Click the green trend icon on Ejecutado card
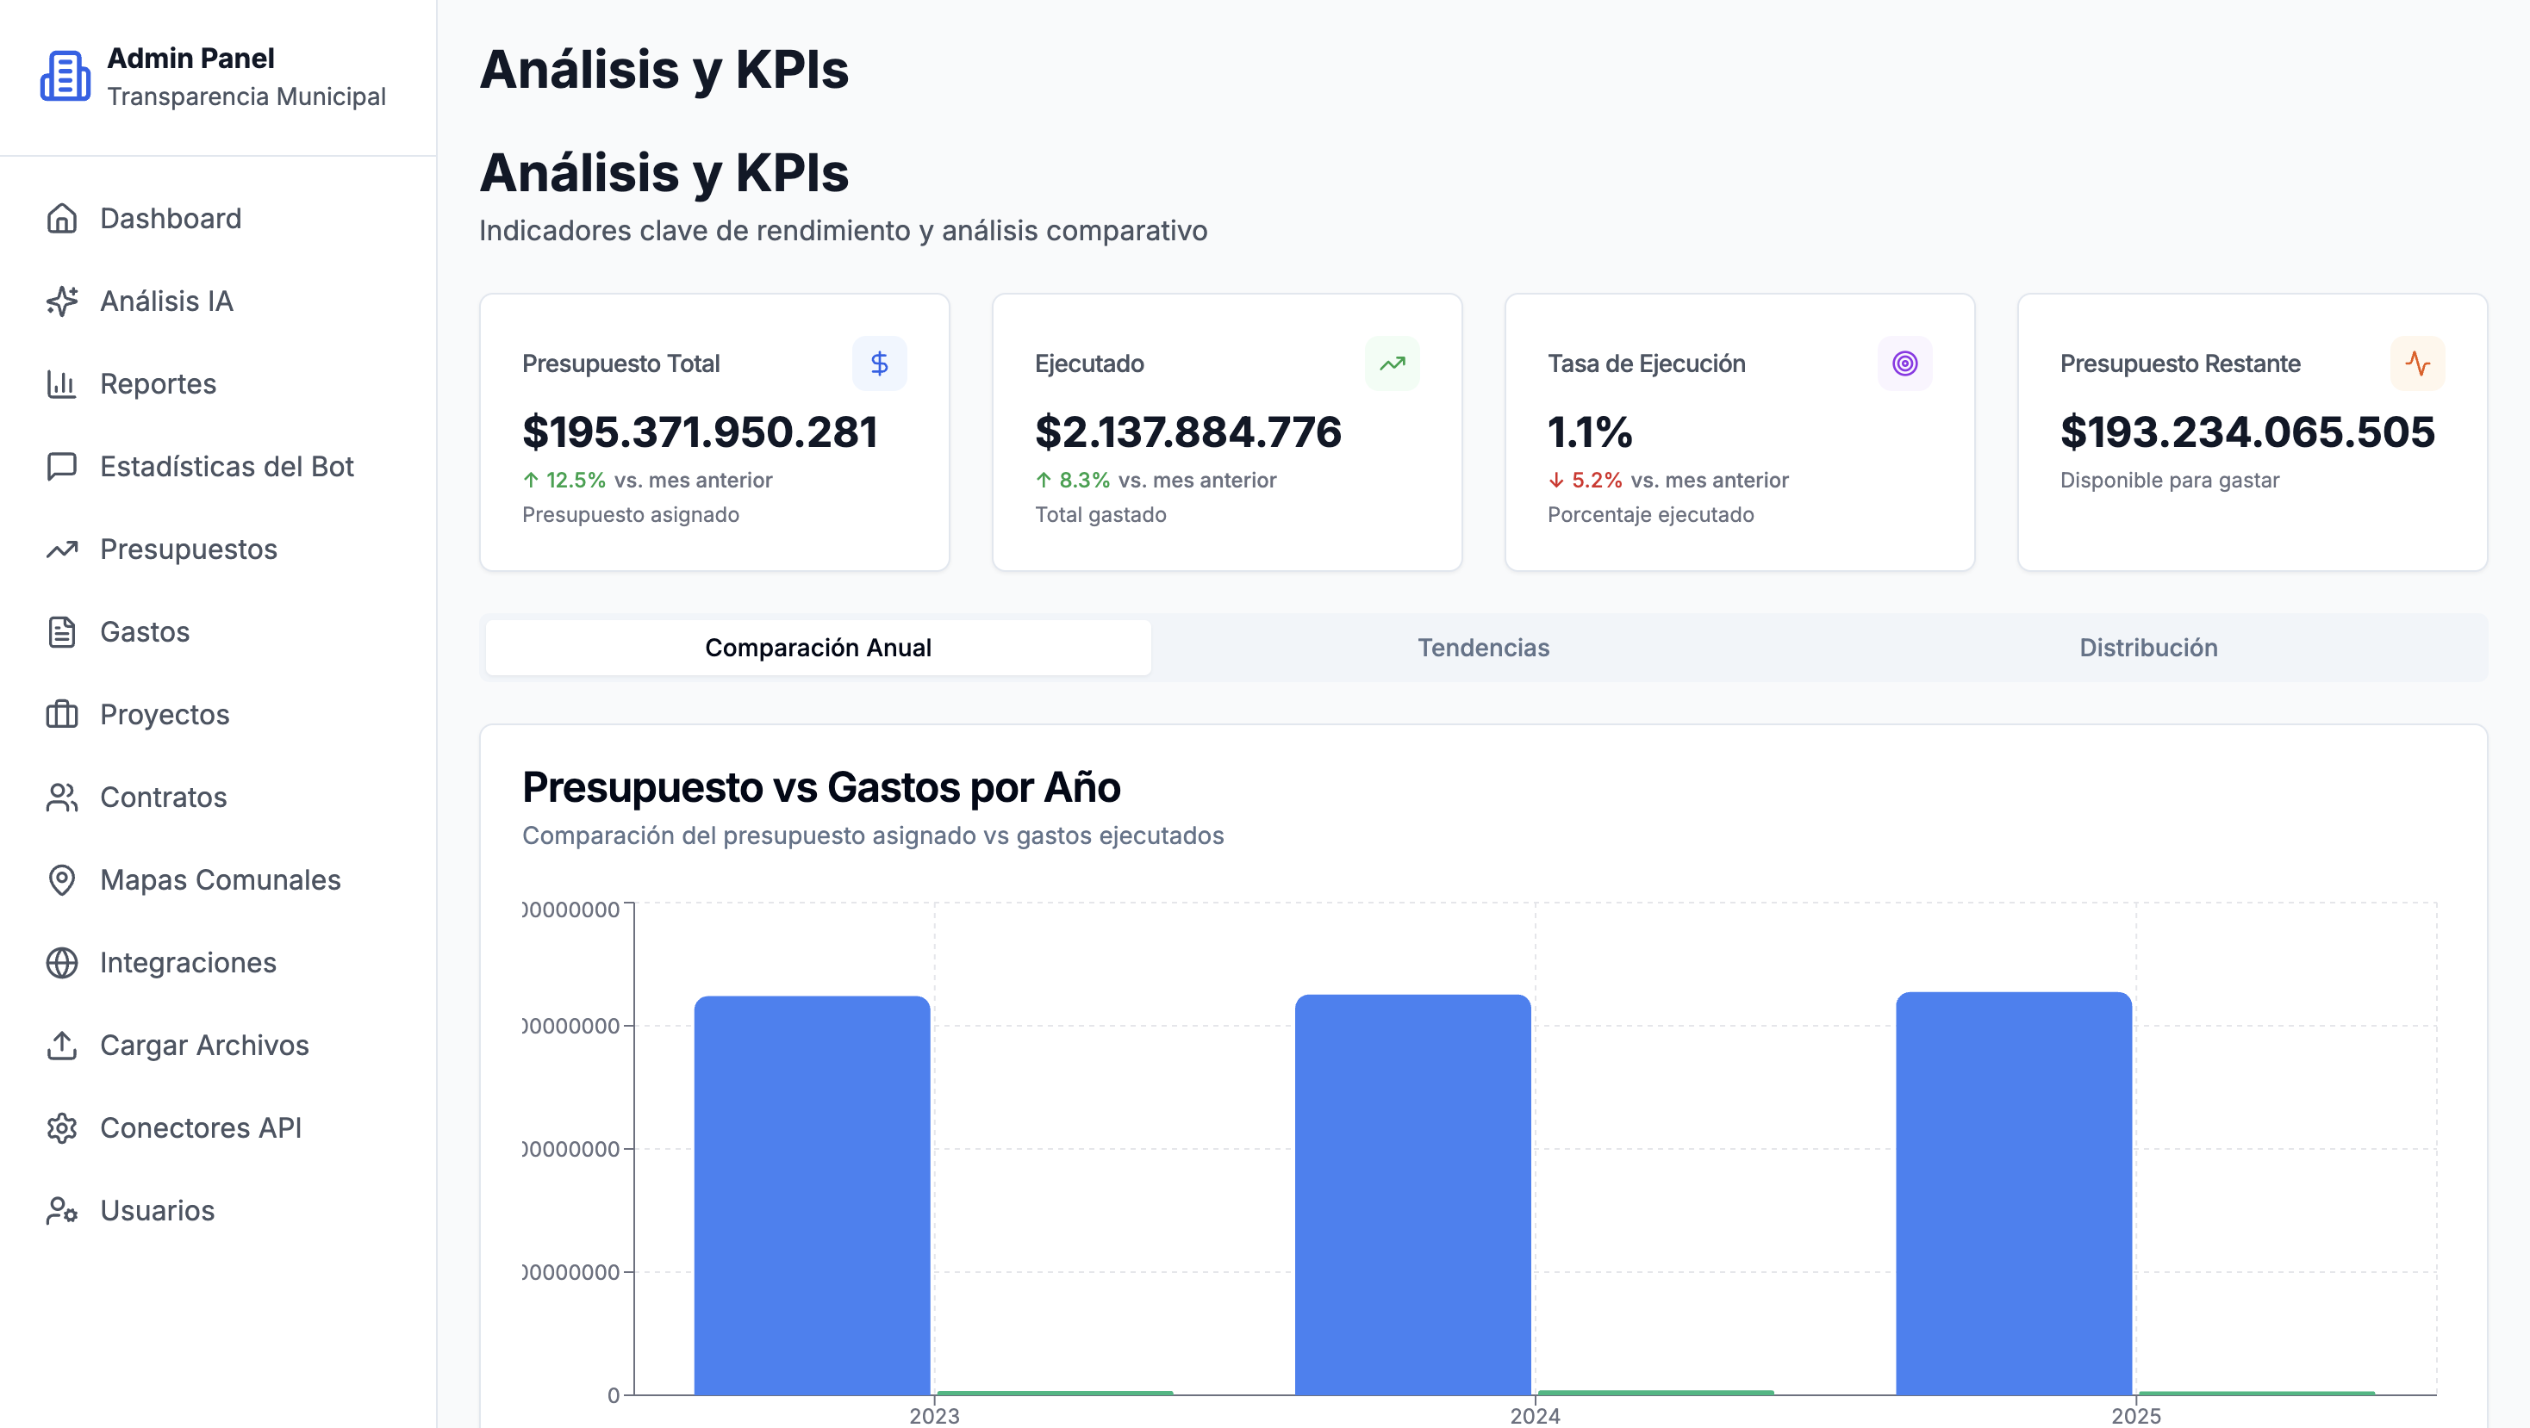The width and height of the screenshot is (2530, 1428). pos(1392,363)
